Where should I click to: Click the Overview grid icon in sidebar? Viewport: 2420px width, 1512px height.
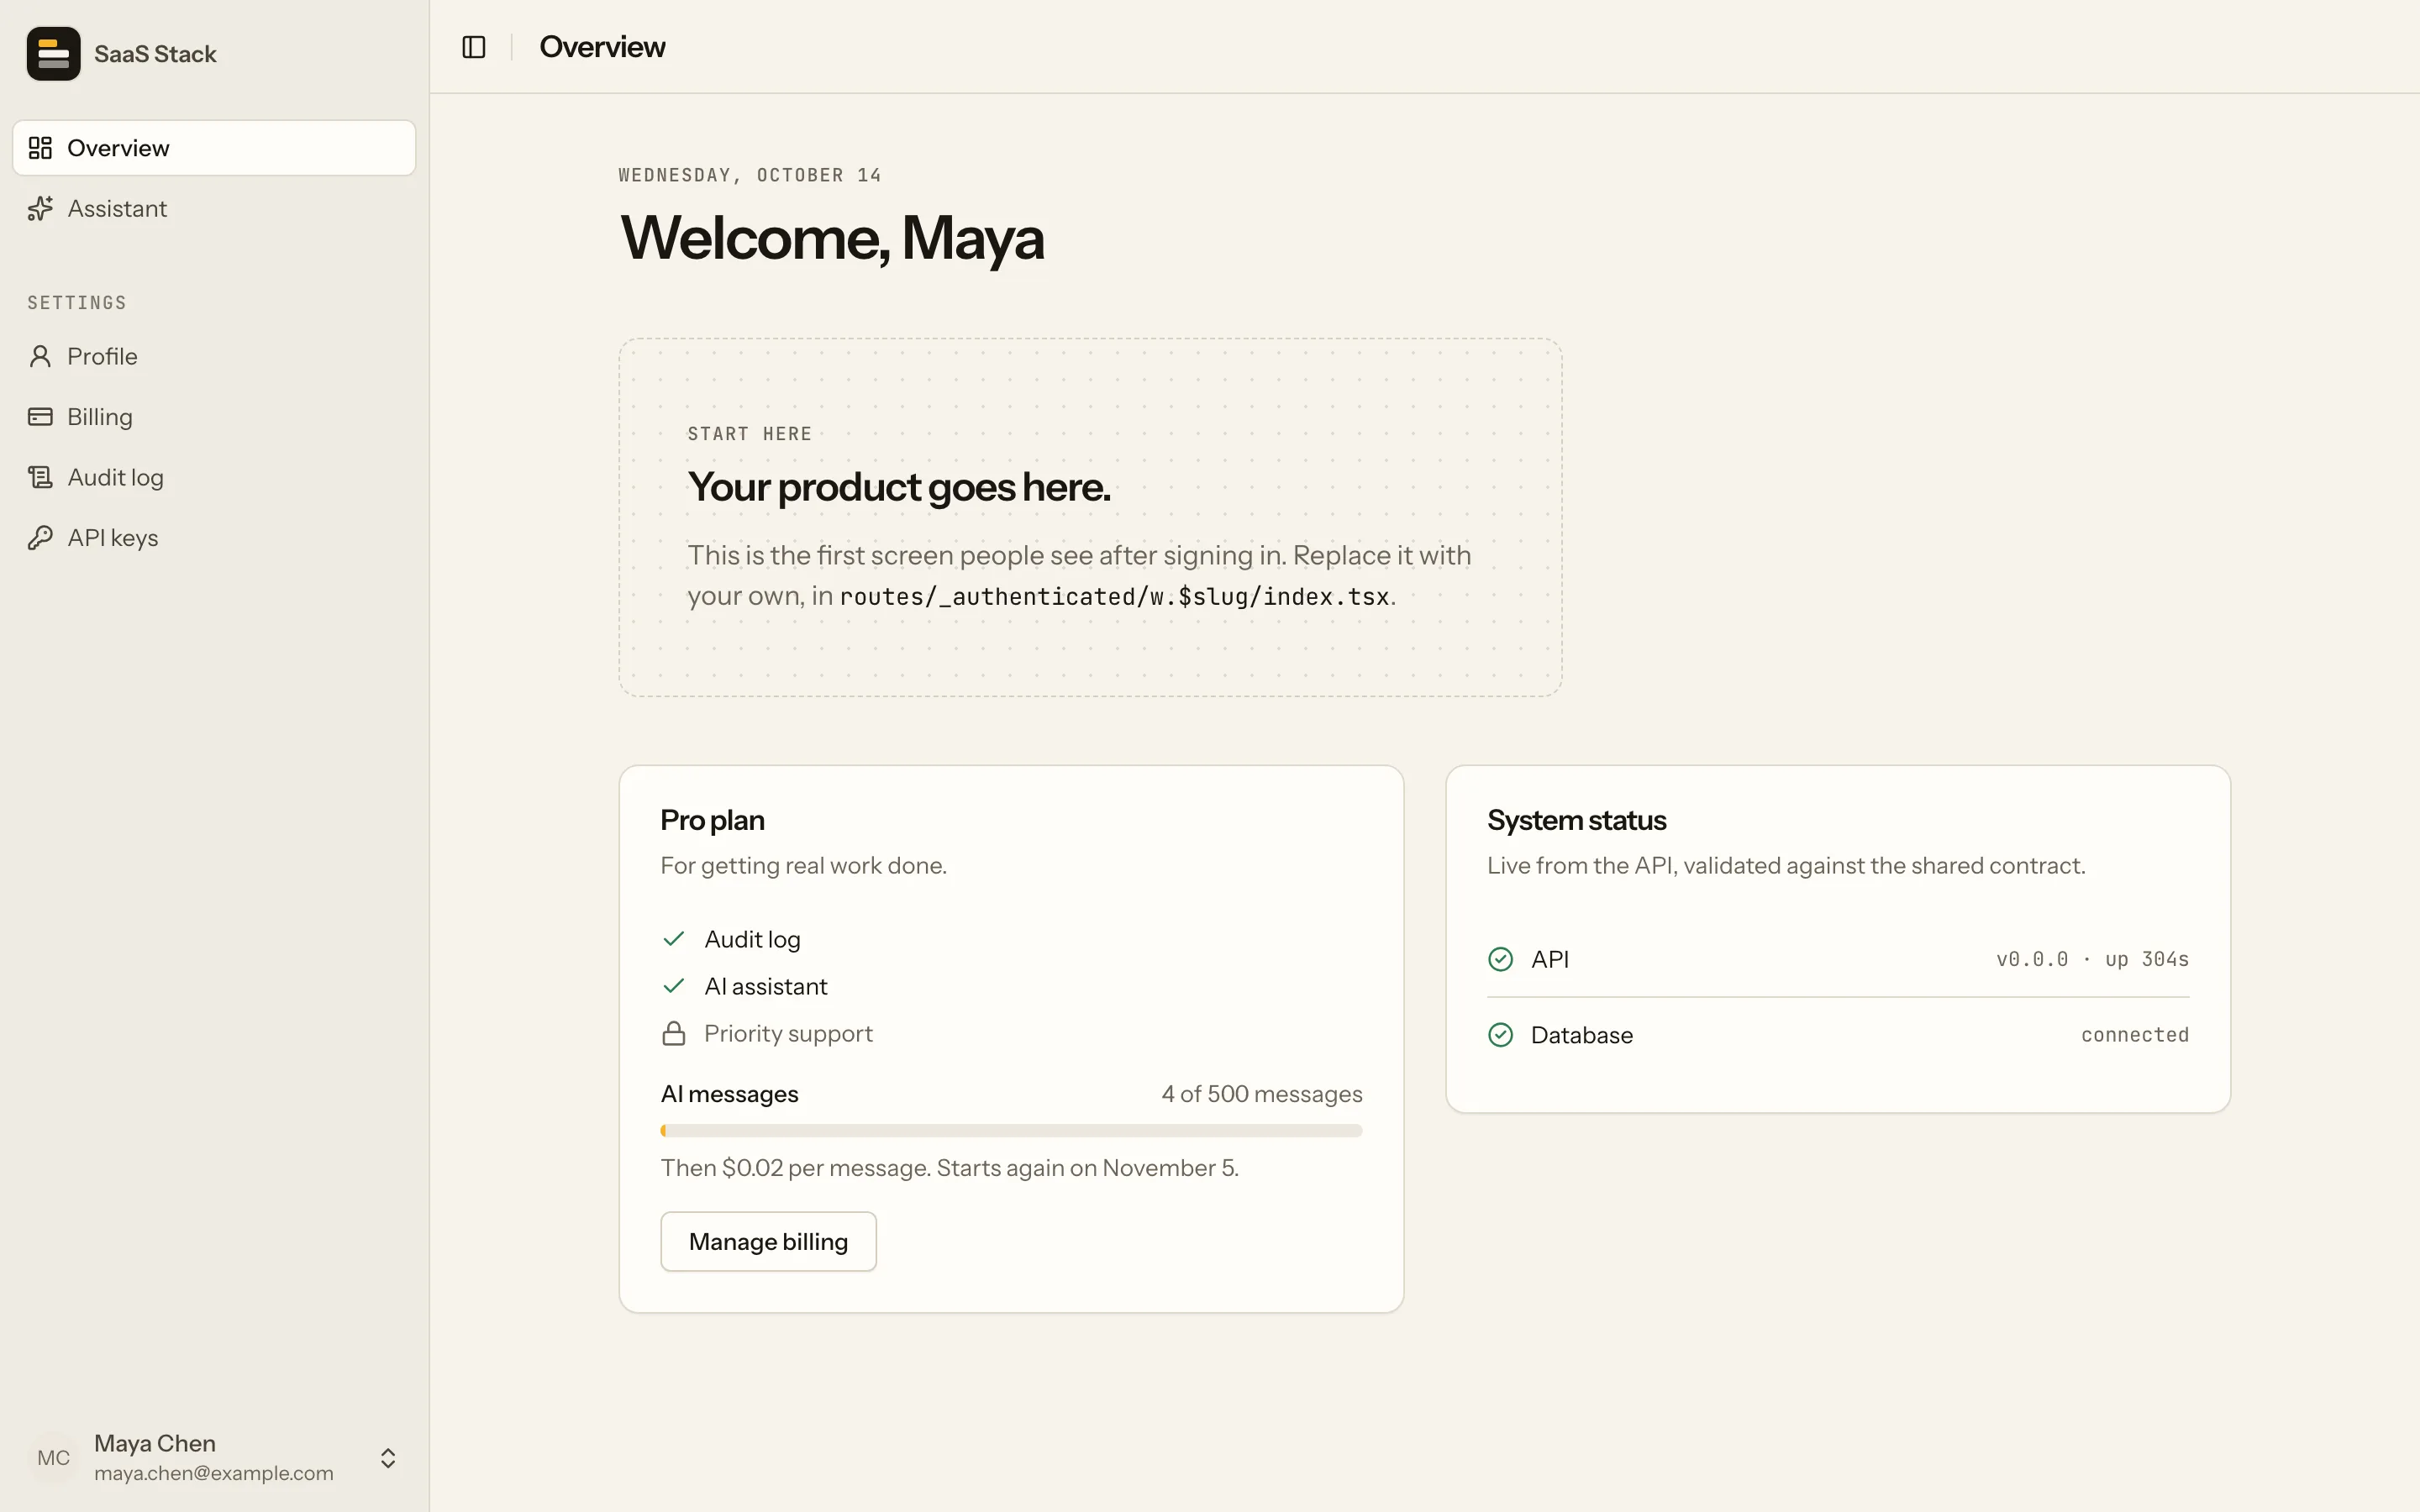(40, 148)
